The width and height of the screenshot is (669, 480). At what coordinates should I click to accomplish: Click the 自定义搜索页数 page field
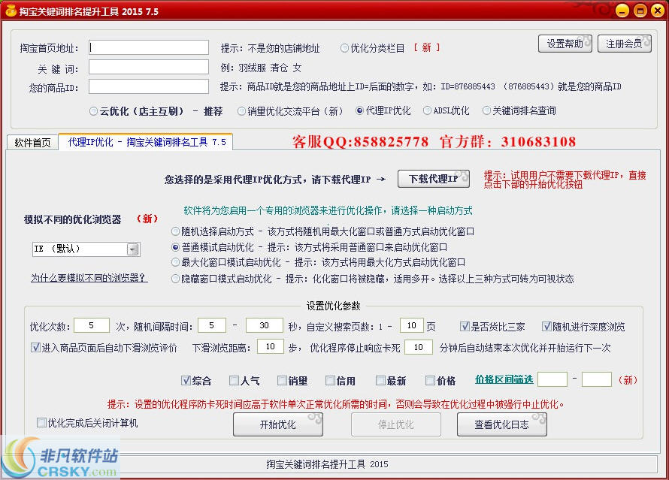[x=412, y=326]
